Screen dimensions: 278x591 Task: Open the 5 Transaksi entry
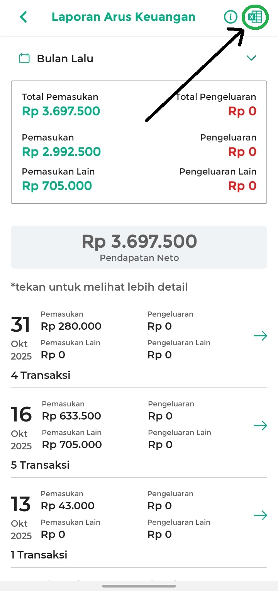click(40, 465)
